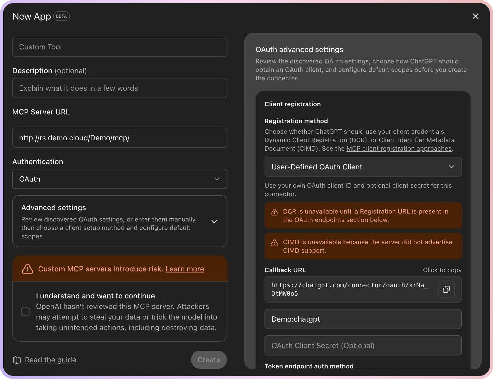Click the Description input field
493x379 pixels.
click(x=120, y=88)
